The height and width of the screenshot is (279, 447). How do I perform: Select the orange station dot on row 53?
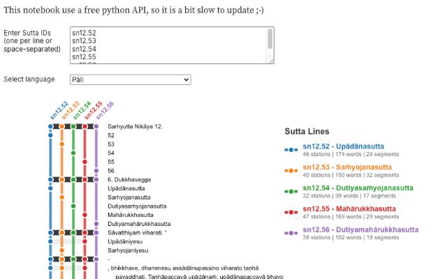pos(61,144)
